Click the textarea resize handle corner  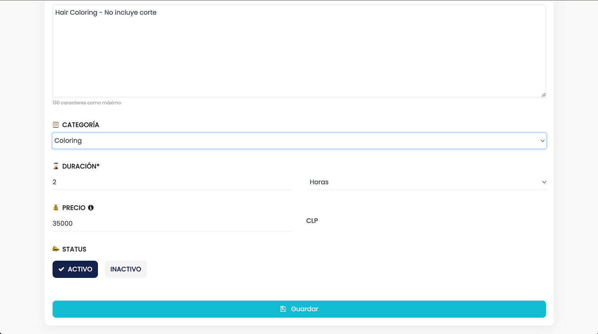pos(543,95)
